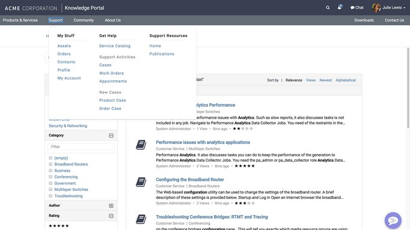Open the notifications bell icon
410x230 pixels.
(x=340, y=8)
